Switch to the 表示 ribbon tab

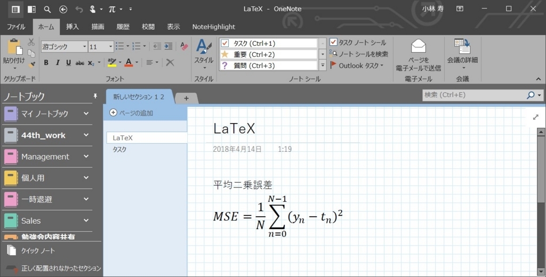click(x=173, y=27)
